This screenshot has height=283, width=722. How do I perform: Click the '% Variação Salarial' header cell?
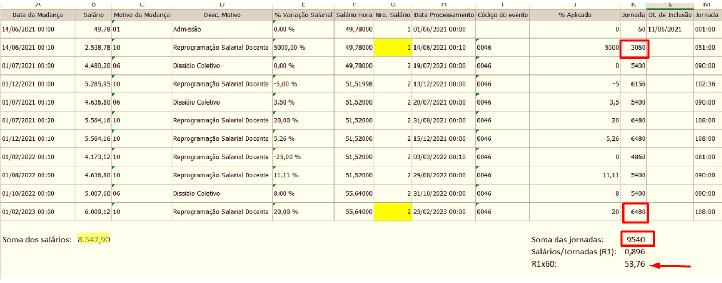point(304,15)
